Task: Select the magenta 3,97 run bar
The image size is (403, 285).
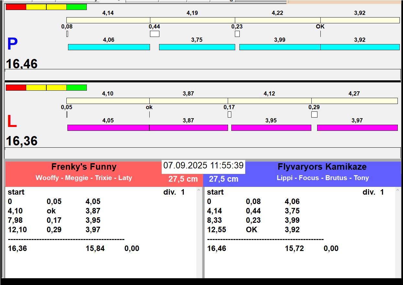Action: pyautogui.click(x=357, y=128)
